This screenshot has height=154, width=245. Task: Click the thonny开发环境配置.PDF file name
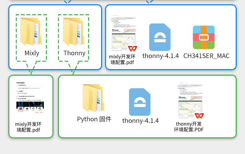coord(189,127)
